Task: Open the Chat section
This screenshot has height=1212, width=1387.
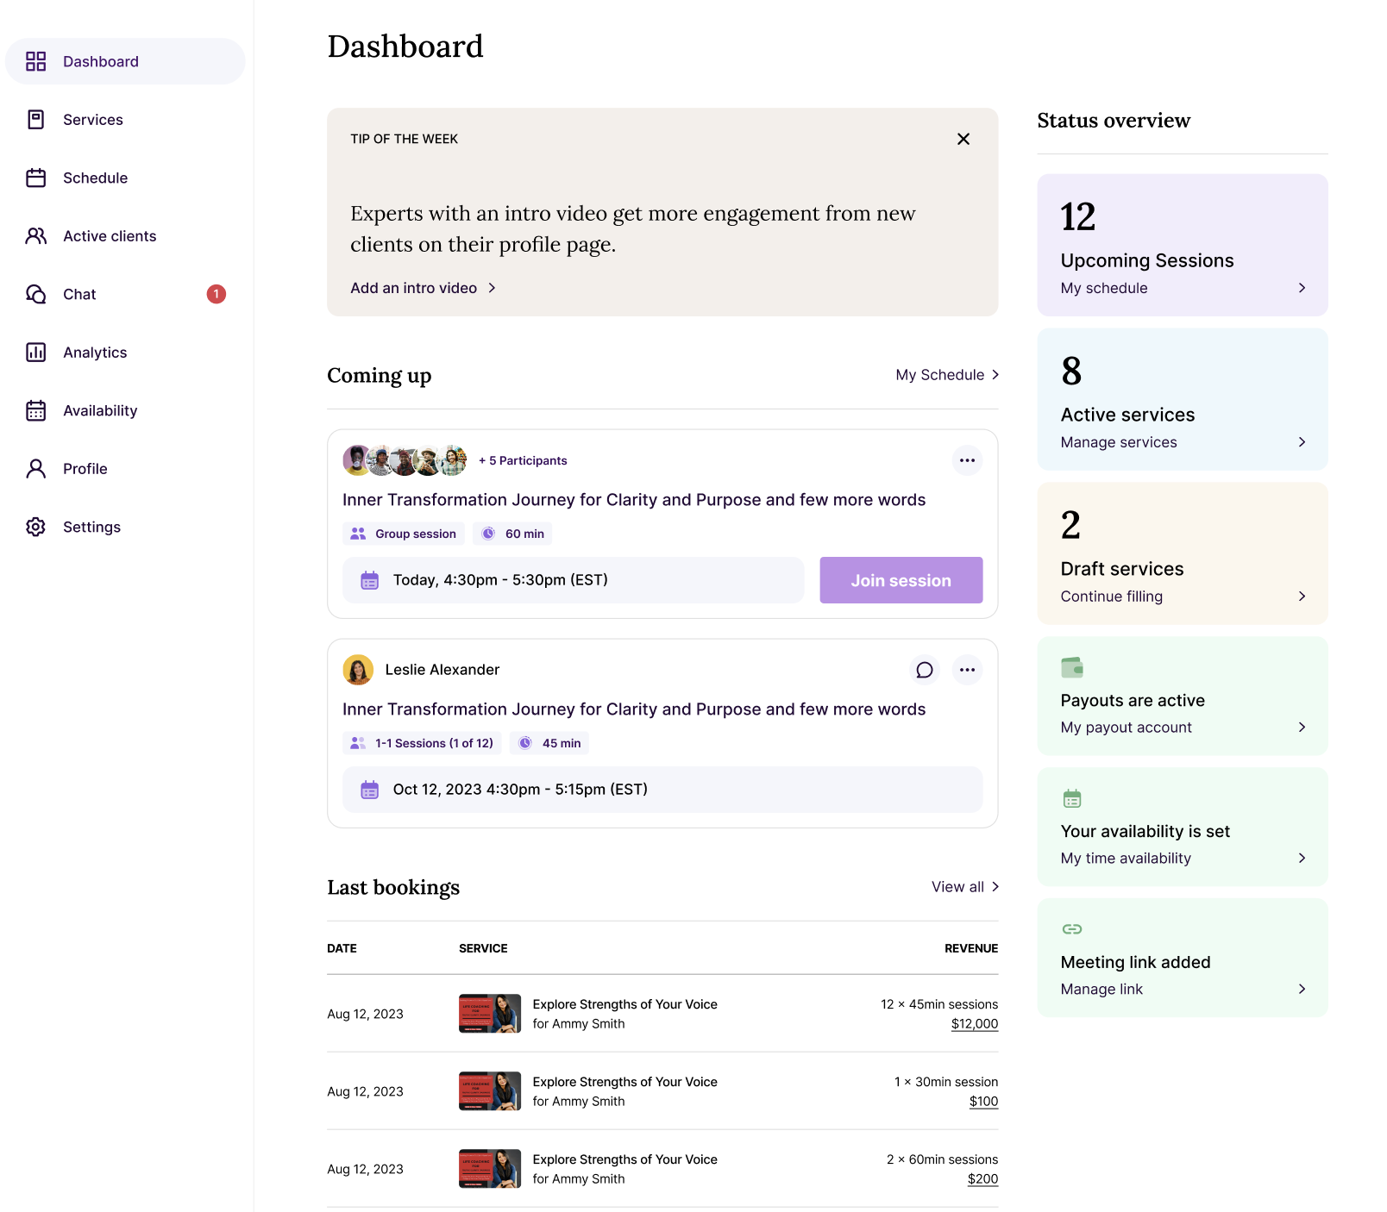Action: [125, 294]
